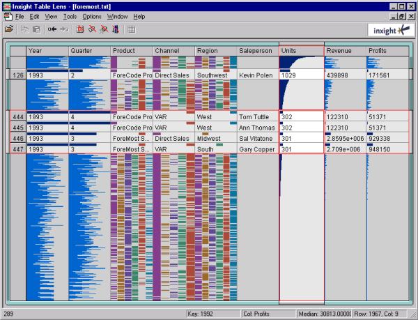Click the Median status bar field

[324, 314]
